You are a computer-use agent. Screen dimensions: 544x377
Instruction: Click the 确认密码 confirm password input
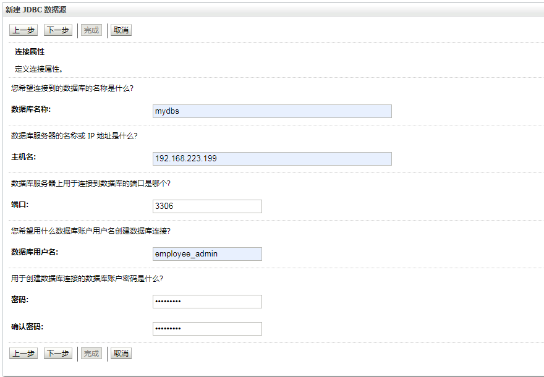207,329
